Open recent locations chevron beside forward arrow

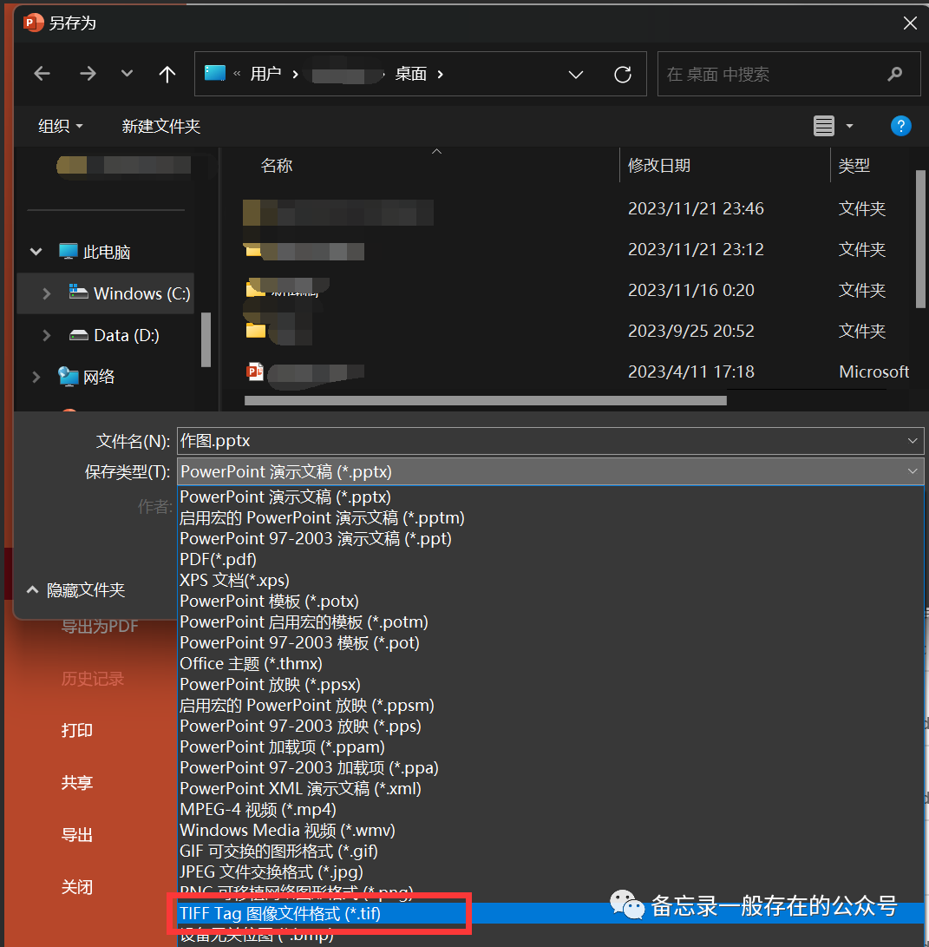tap(127, 74)
